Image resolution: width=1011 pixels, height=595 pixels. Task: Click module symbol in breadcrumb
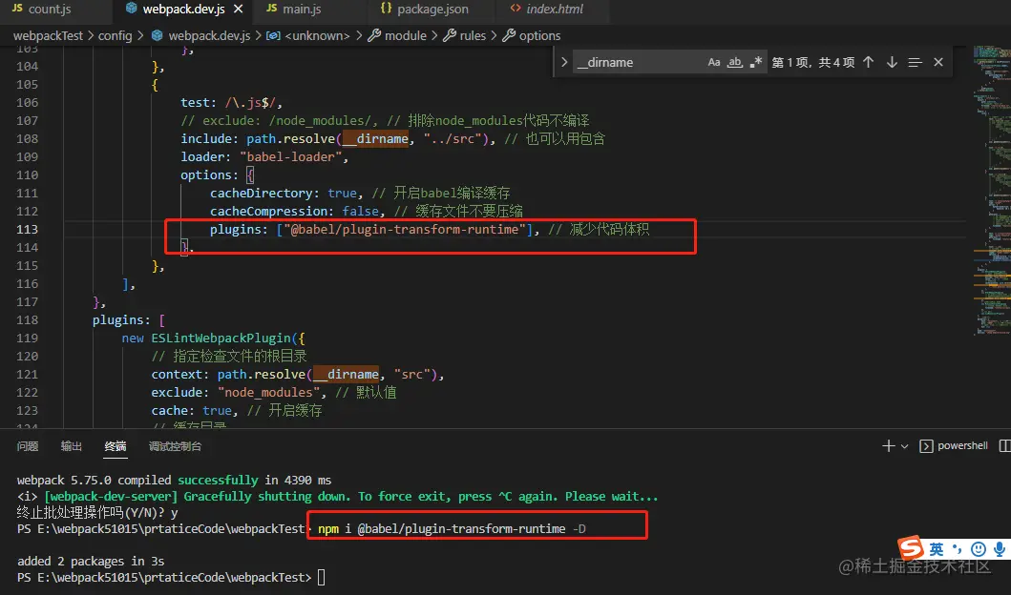point(405,35)
